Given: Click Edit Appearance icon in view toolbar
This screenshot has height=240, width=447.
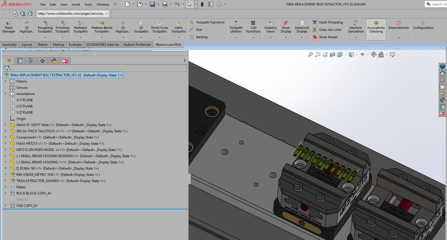Looking at the screenshot, I should [374, 55].
